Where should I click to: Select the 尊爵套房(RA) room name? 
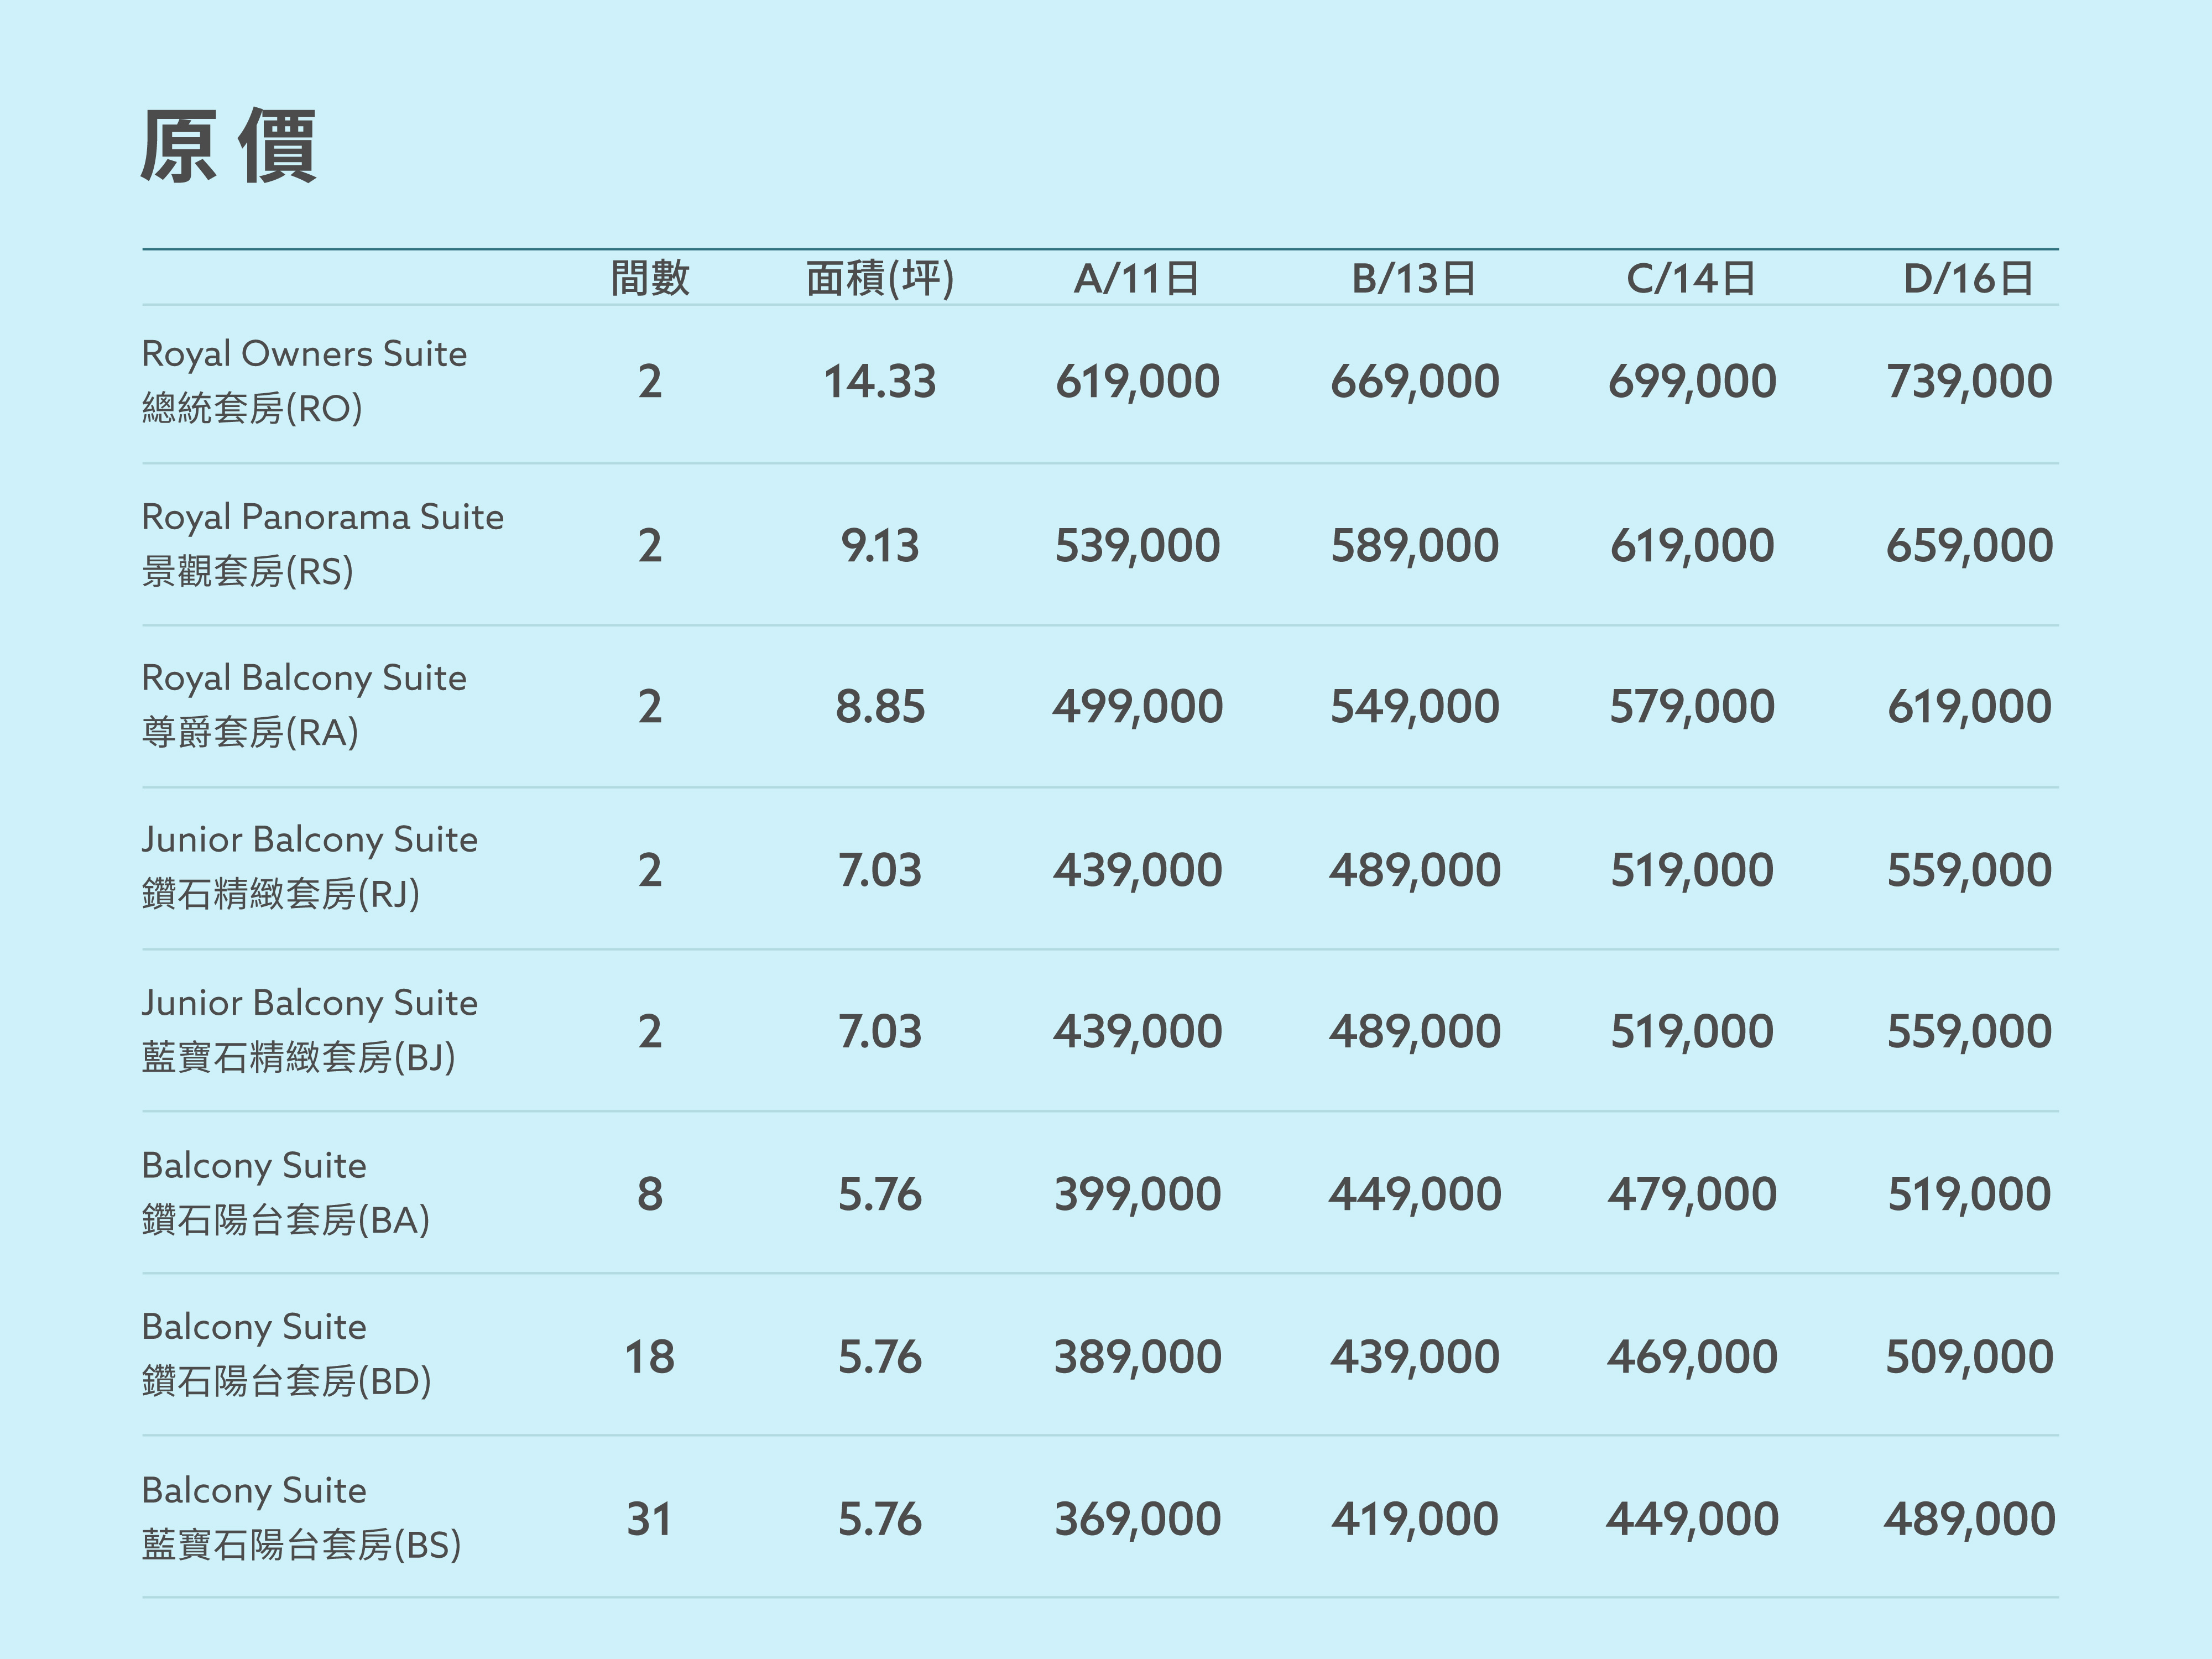pos(250,733)
